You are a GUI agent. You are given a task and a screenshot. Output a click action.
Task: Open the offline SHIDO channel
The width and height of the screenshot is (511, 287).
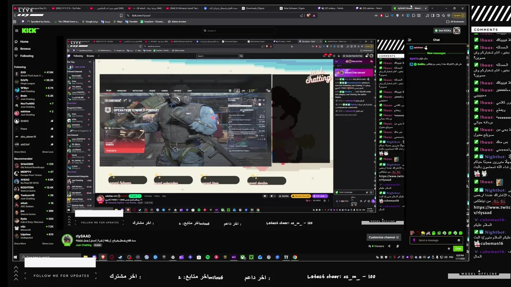click(x=34, y=121)
